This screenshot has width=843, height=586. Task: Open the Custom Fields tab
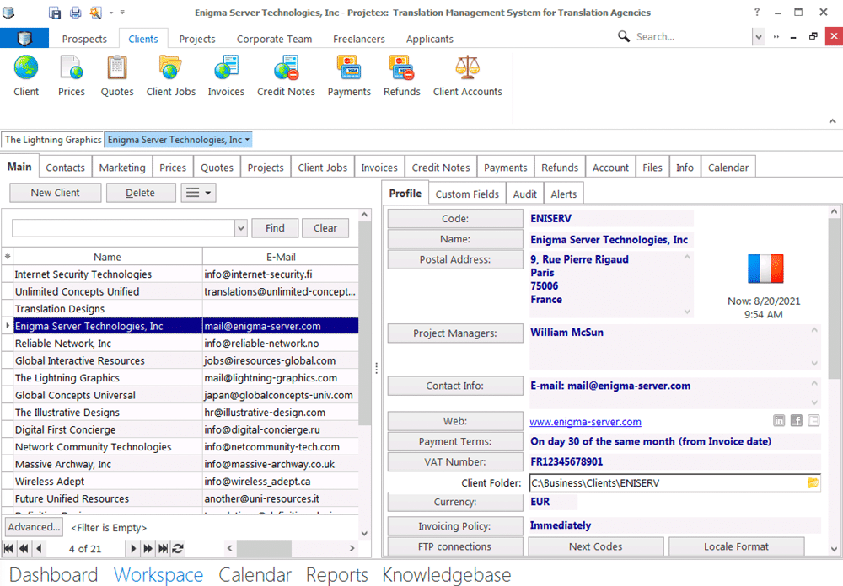467,194
